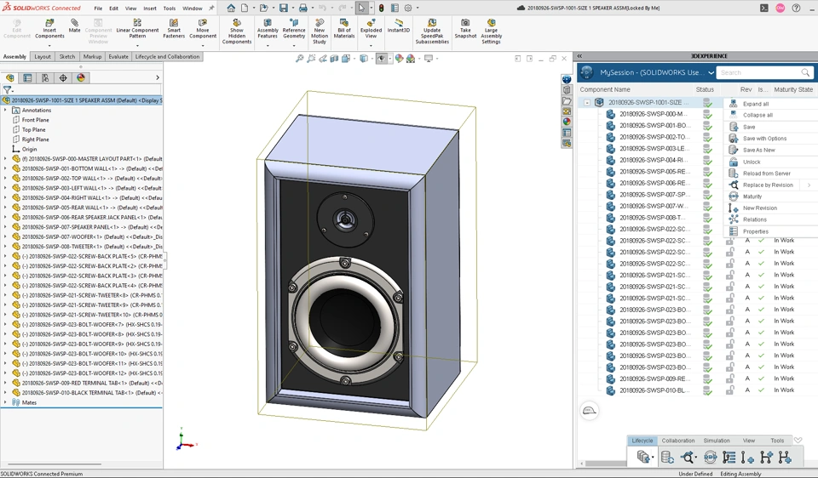Toggle the hide/show items eye icon
The image size is (818, 478).
coord(381,59)
